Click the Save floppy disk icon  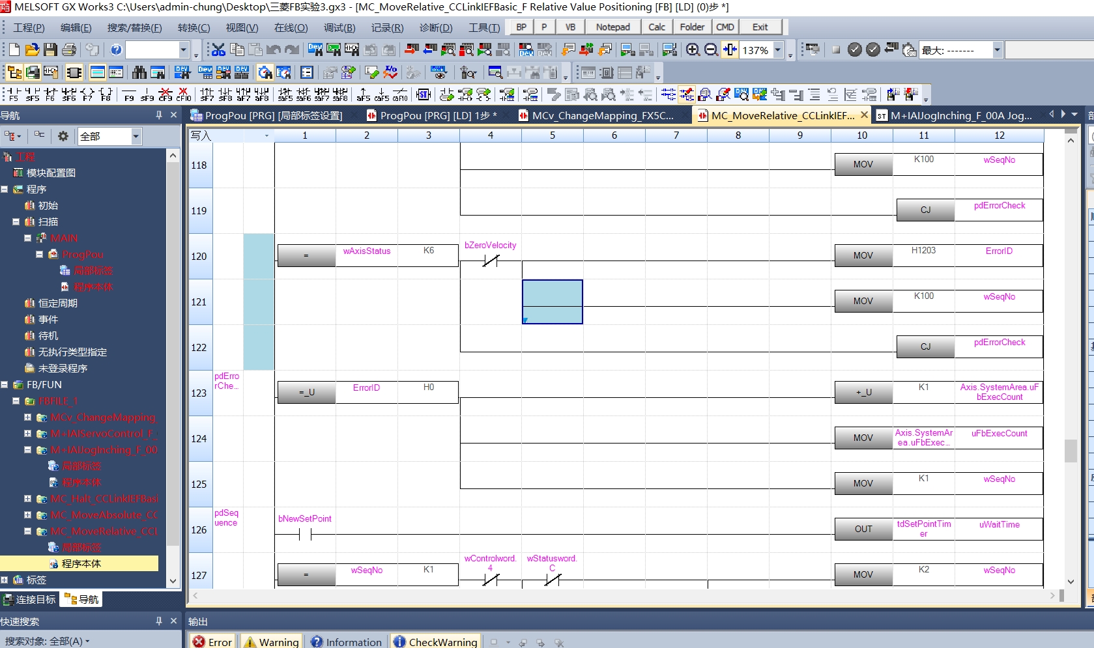pos(50,50)
